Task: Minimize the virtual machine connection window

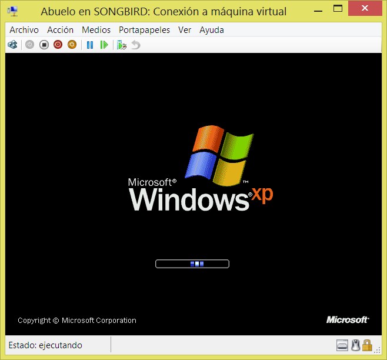Action: click(x=318, y=11)
